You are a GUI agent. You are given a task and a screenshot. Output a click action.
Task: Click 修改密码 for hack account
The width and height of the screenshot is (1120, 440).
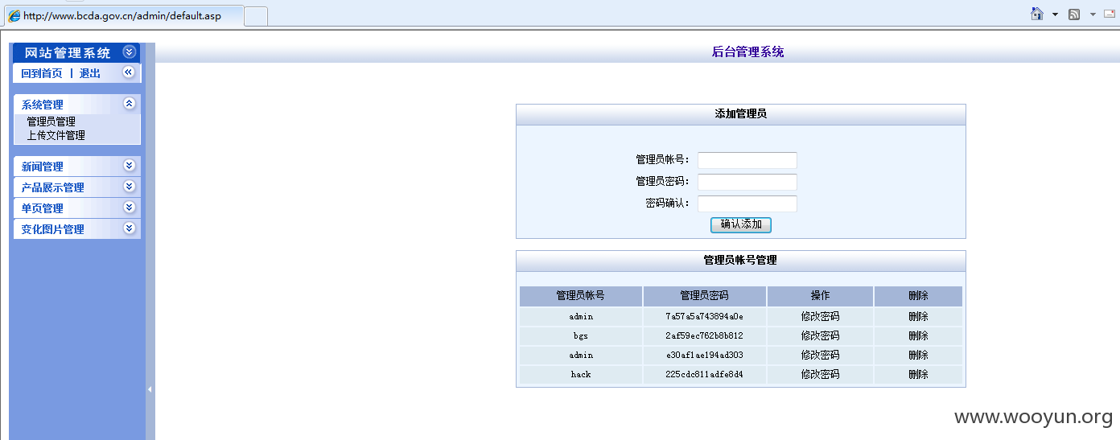(x=820, y=374)
